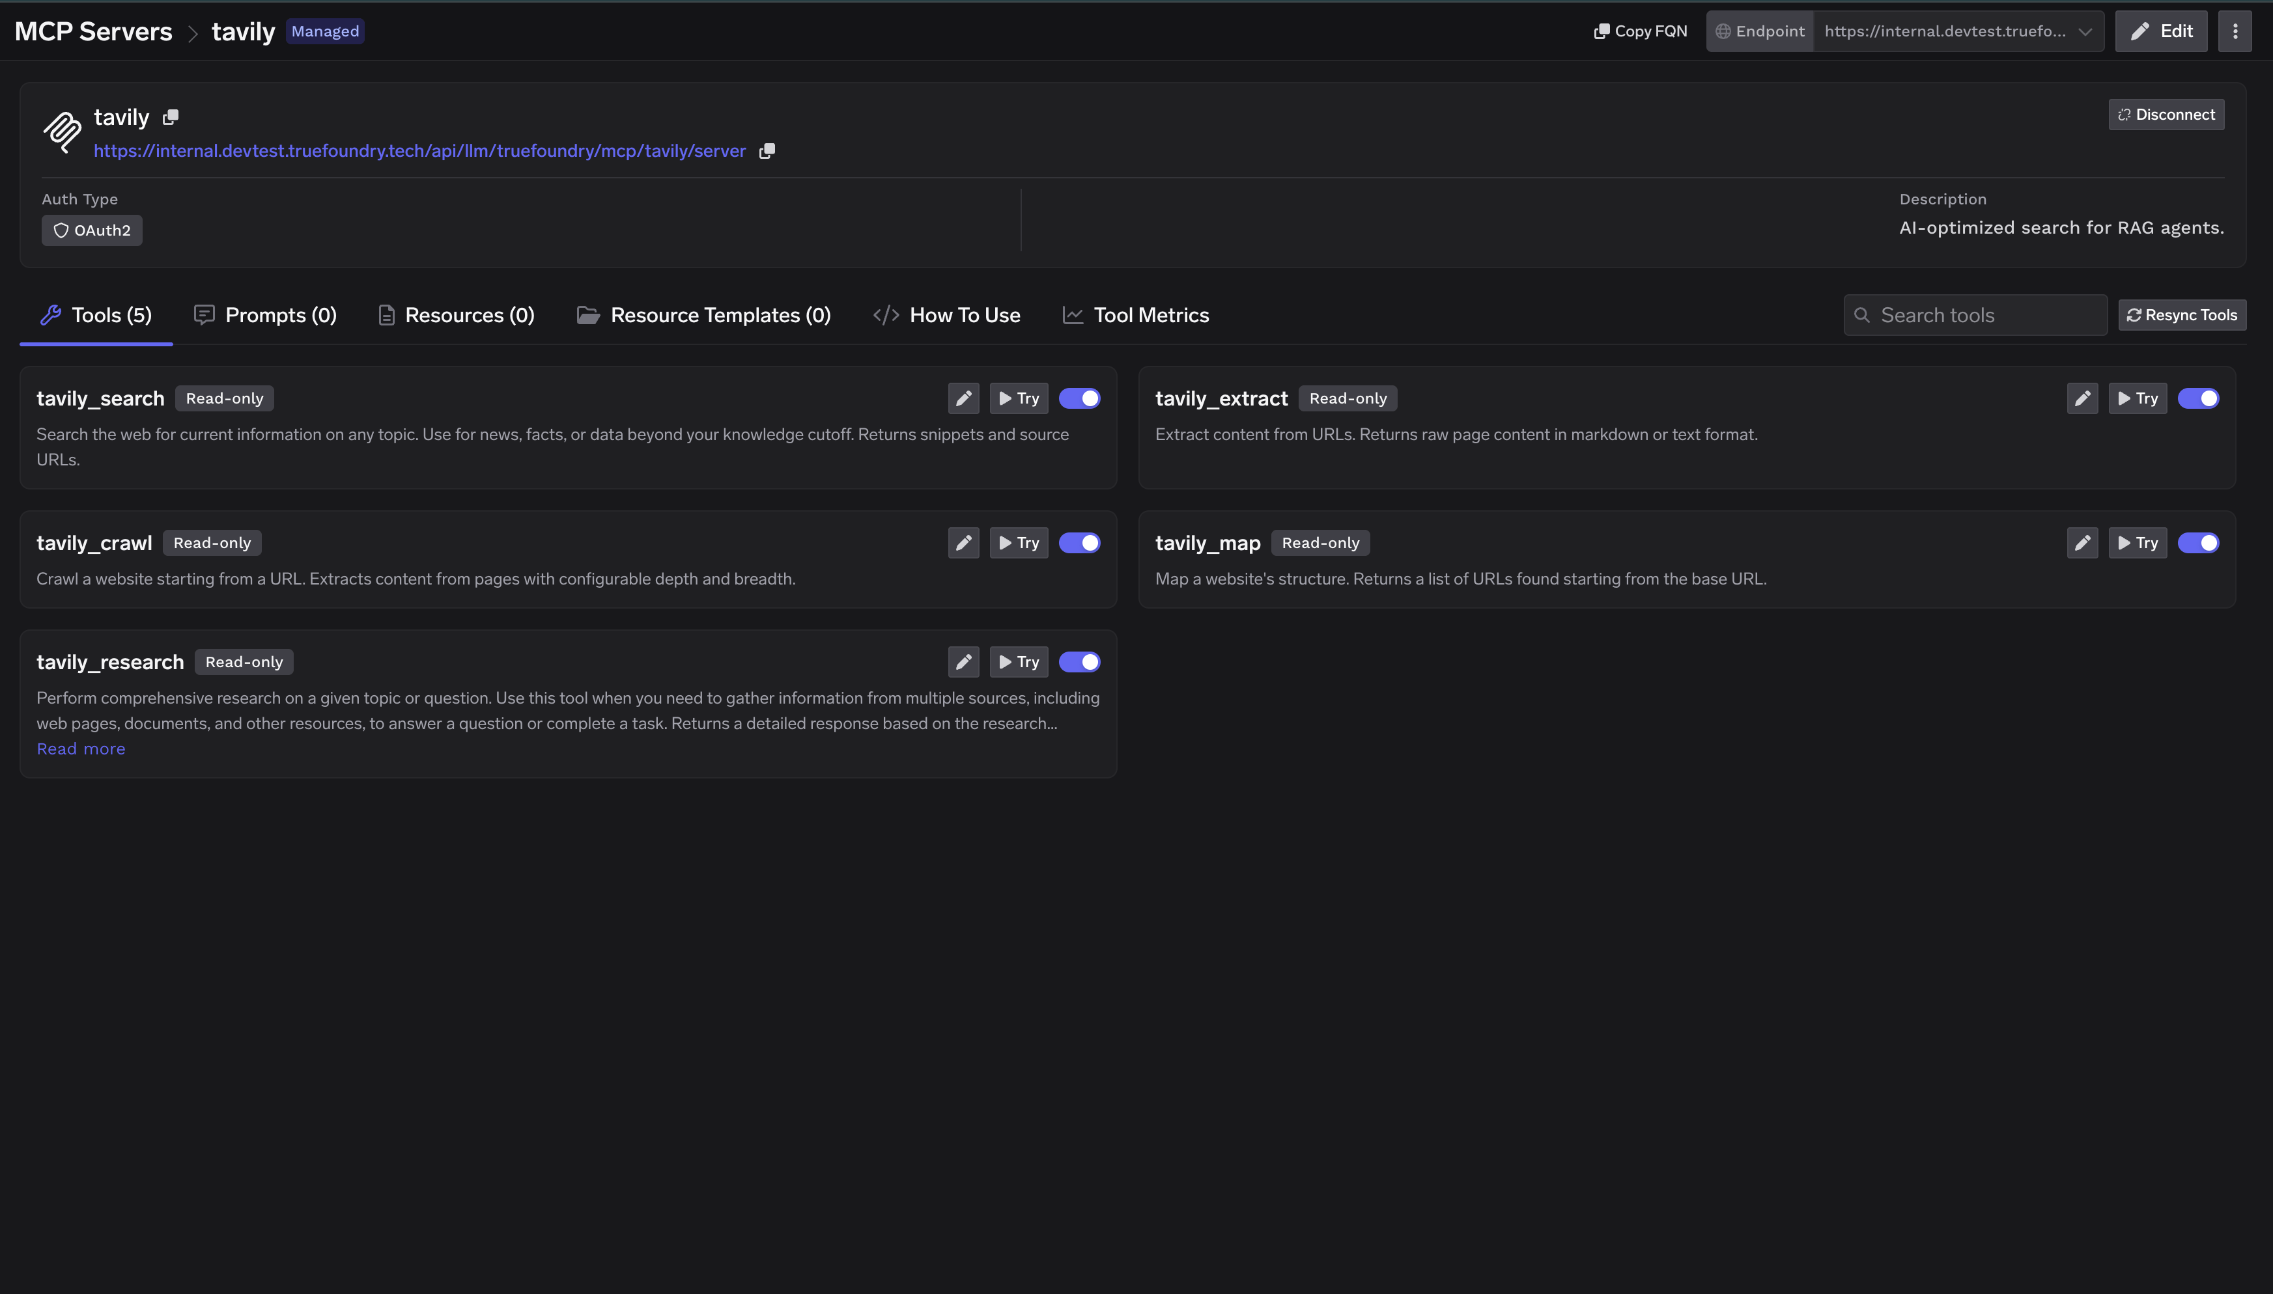Expand the Endpoint URL dropdown
This screenshot has width=2273, height=1294.
click(x=1959, y=31)
